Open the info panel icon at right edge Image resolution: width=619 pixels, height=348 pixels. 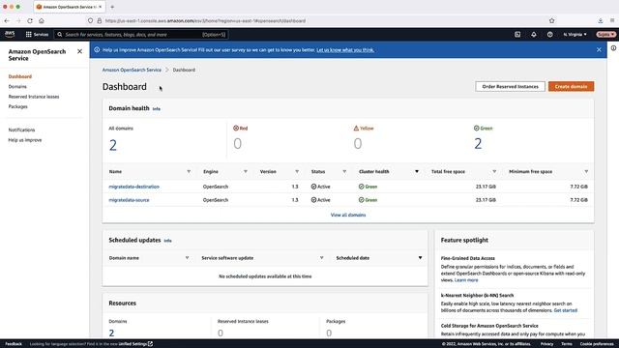[613, 48]
